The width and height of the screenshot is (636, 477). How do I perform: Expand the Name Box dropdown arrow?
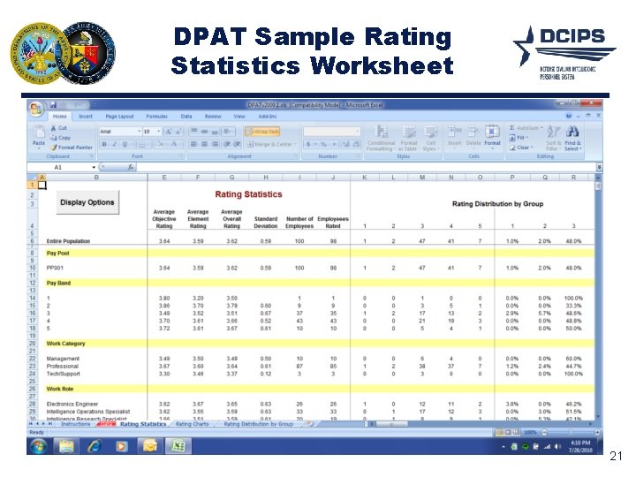pos(94,167)
